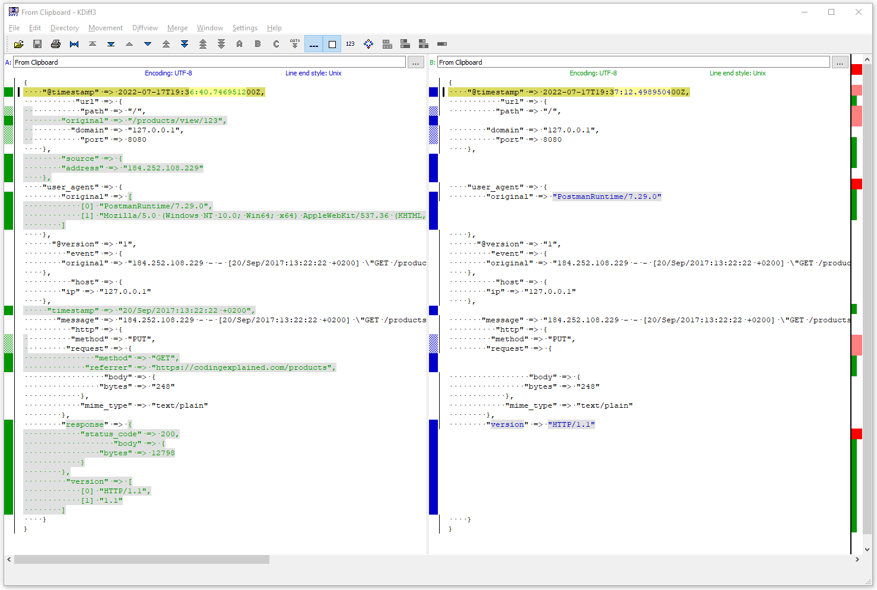Toggle automatic advance to next conflict
This screenshot has width=877, height=590.
tap(295, 44)
